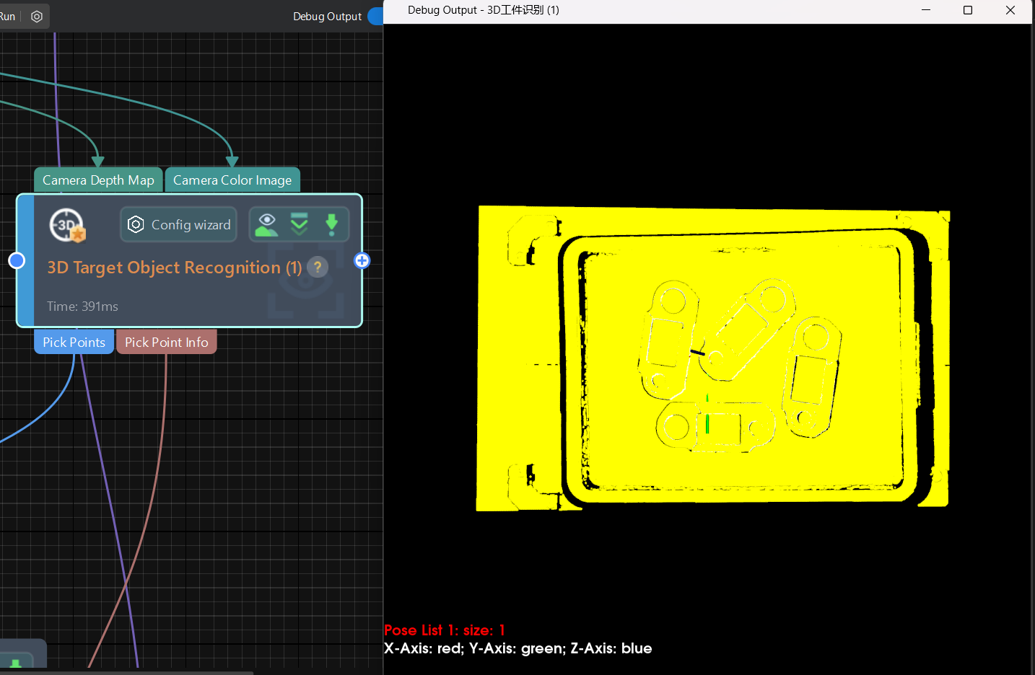
Task: Select the Camera Color Image input port
Action: (x=232, y=180)
